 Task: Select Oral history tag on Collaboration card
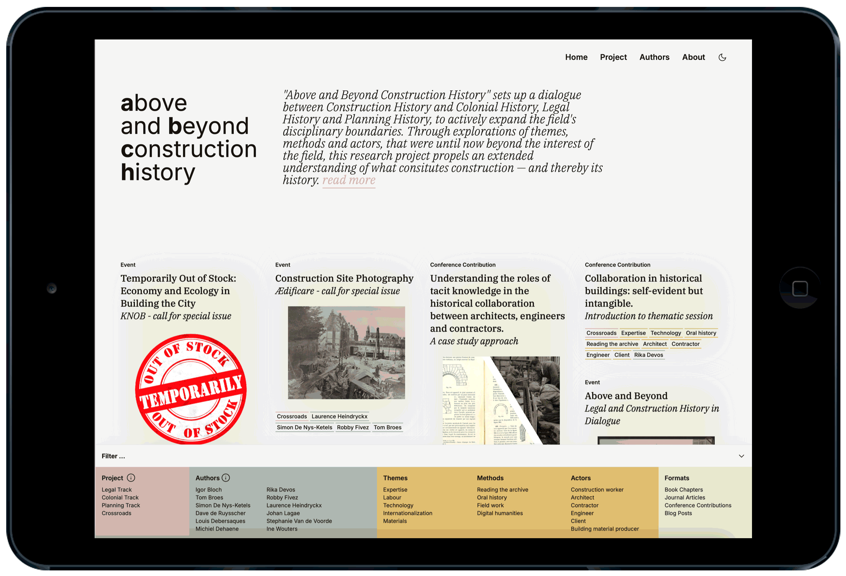pos(701,333)
